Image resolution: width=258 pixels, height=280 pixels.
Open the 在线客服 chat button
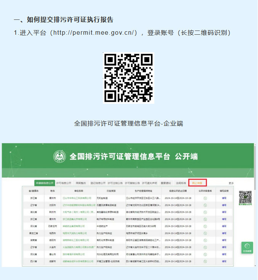247,248
